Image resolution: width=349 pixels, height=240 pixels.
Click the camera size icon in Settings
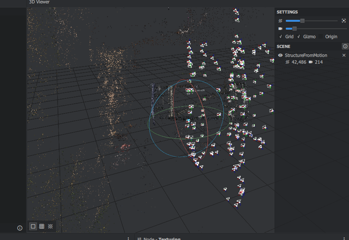pos(280,28)
